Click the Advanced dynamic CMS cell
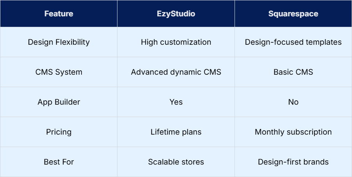 (176, 72)
